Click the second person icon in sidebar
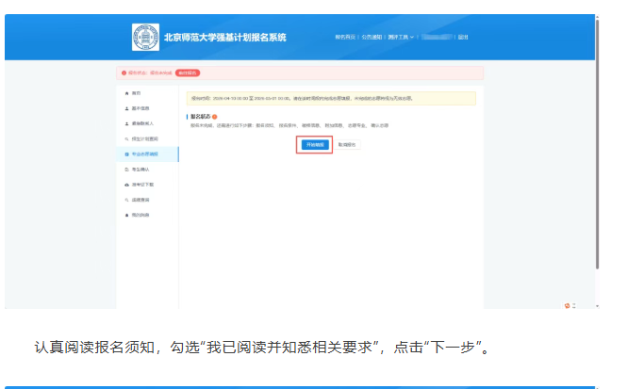The width and height of the screenshot is (644, 389). point(126,123)
